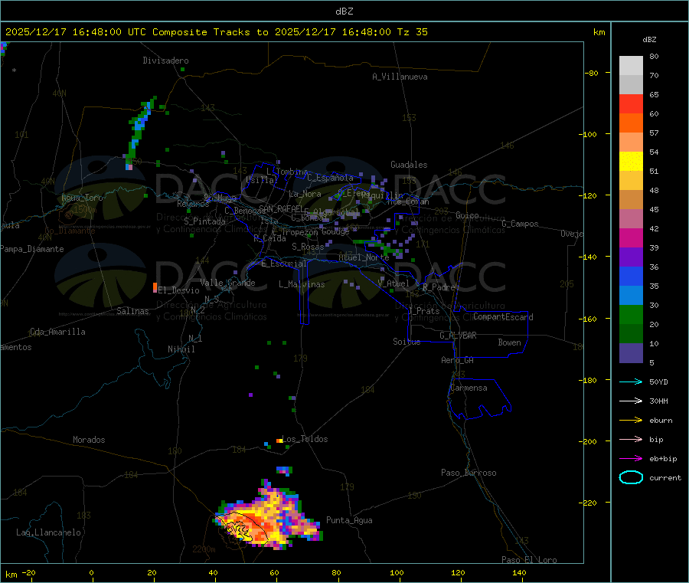Click the 'Punta_Agua' place label
The height and width of the screenshot is (583, 689).
pos(349,520)
